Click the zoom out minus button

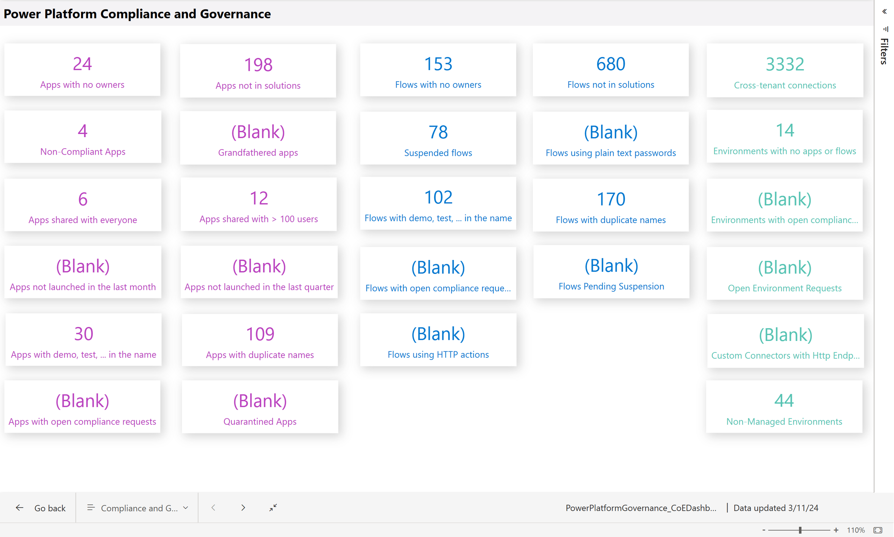764,530
